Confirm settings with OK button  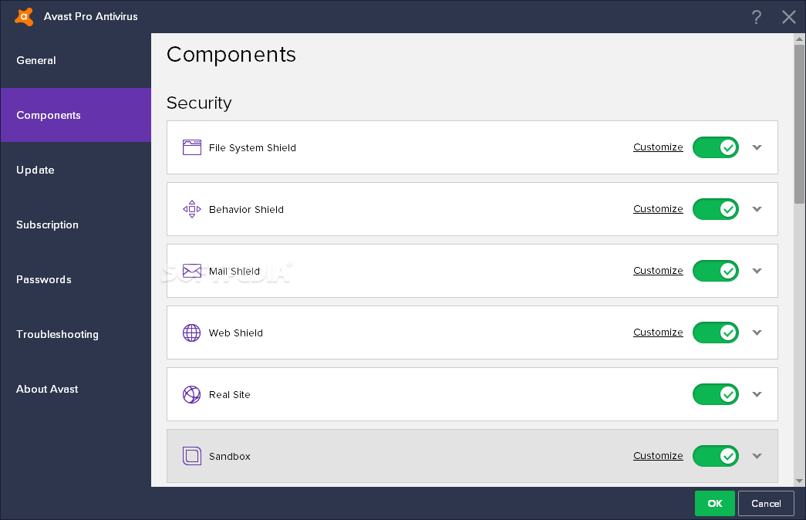[x=714, y=504]
